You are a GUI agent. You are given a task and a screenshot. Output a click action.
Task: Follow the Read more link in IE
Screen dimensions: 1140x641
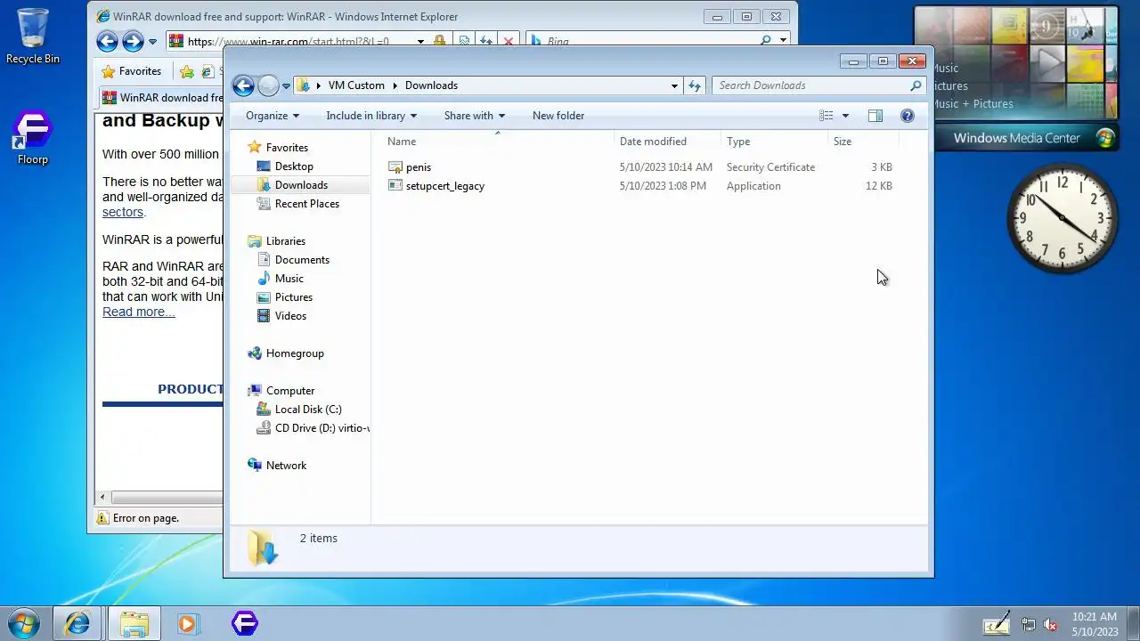pyautogui.click(x=139, y=312)
